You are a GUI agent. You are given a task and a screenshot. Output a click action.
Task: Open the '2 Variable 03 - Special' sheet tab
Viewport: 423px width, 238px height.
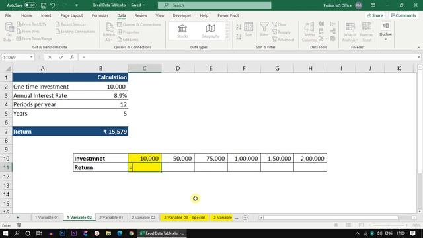coord(184,218)
